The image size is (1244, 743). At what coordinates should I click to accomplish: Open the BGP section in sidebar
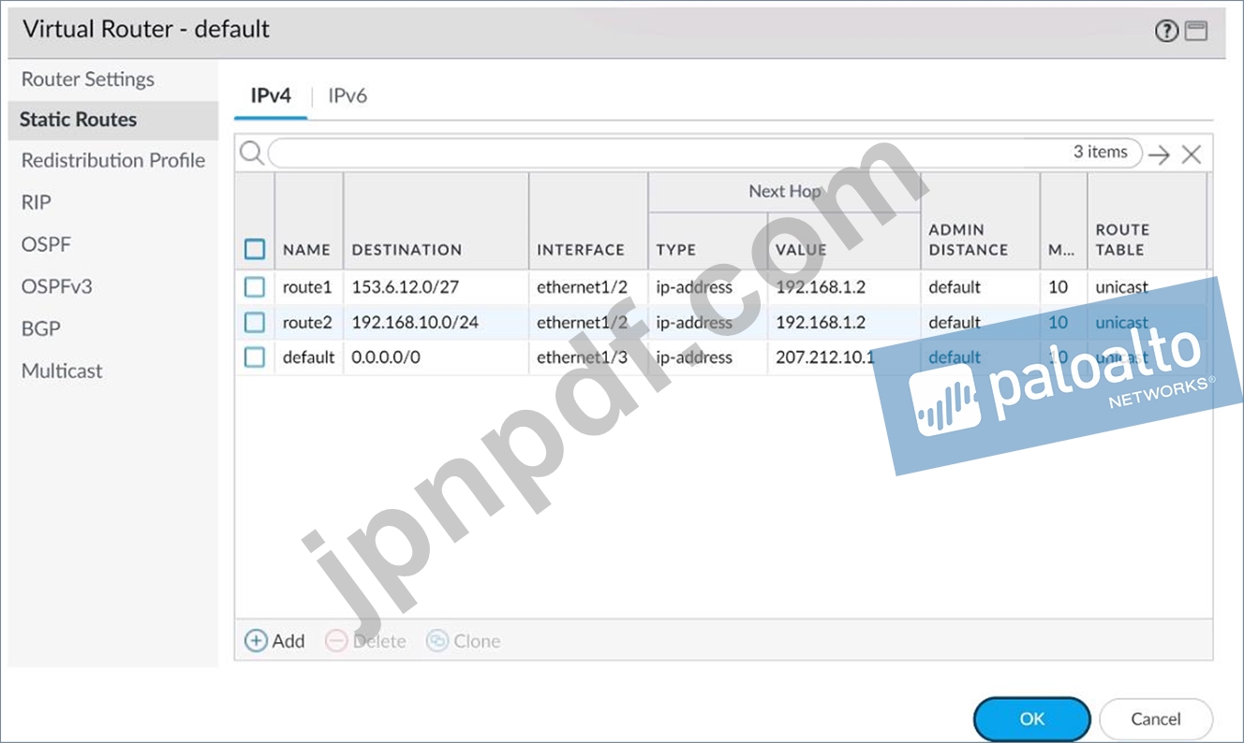[x=41, y=329]
